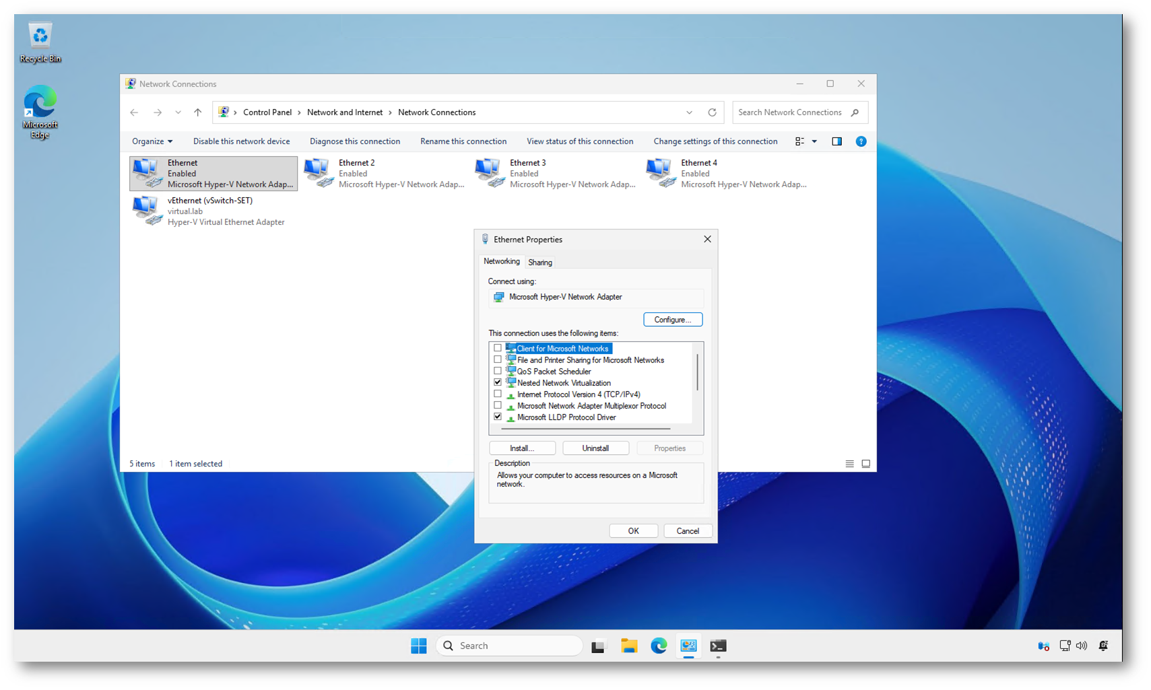Select the vEthernet (vSwitch-SET) adapter icon
1151x690 pixels.
pyautogui.click(x=147, y=211)
